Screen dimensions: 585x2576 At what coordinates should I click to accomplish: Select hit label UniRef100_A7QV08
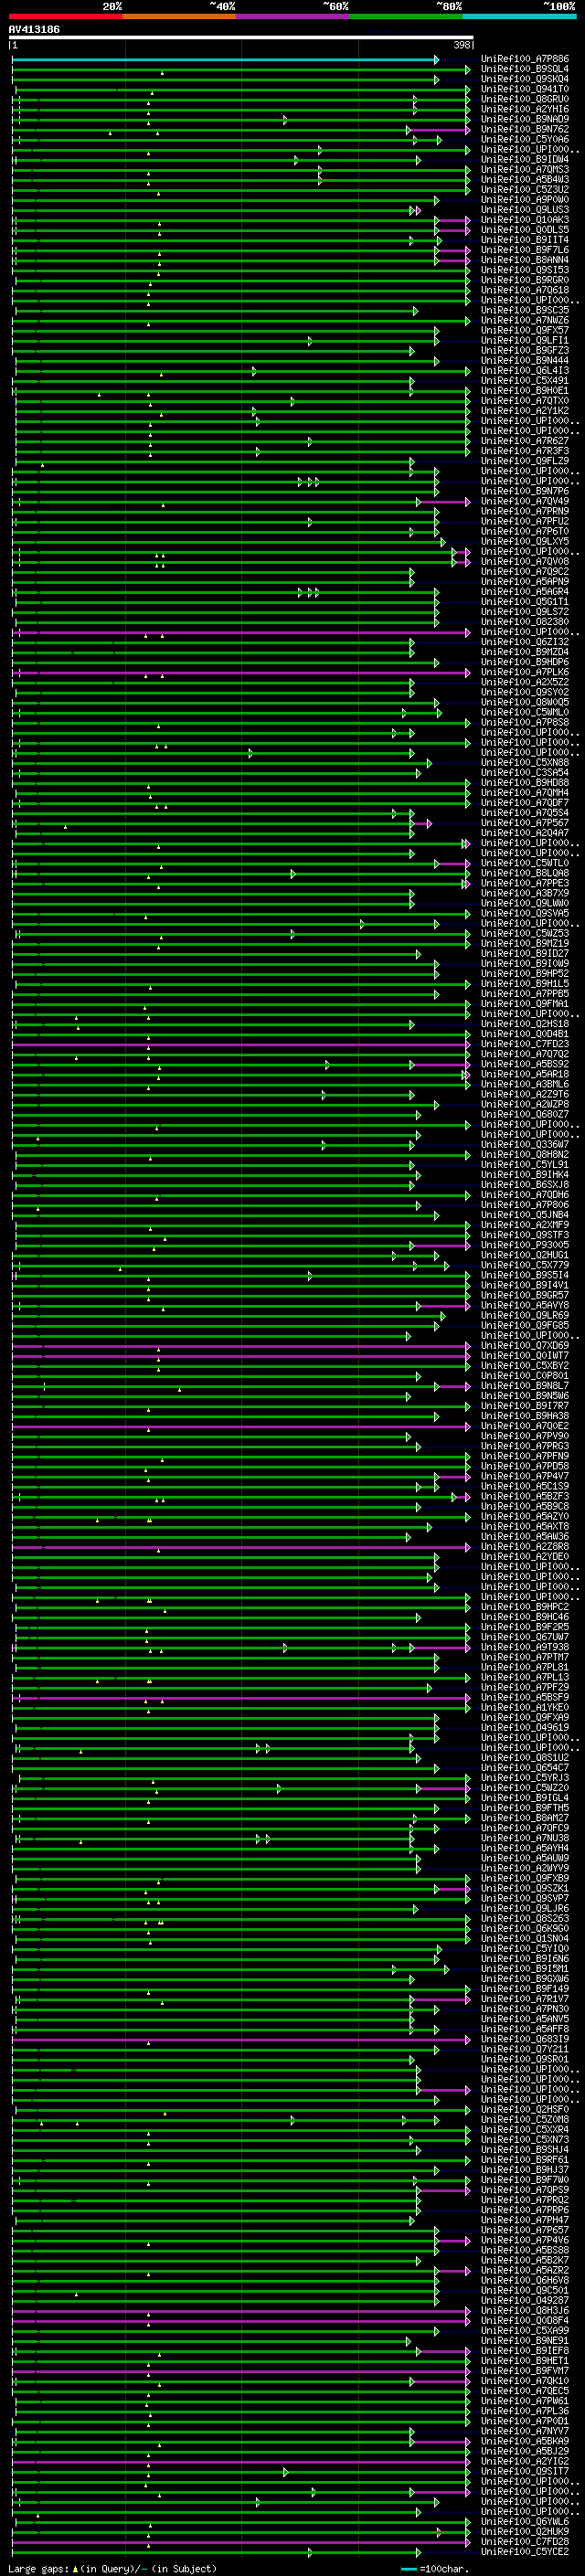pyautogui.click(x=525, y=561)
